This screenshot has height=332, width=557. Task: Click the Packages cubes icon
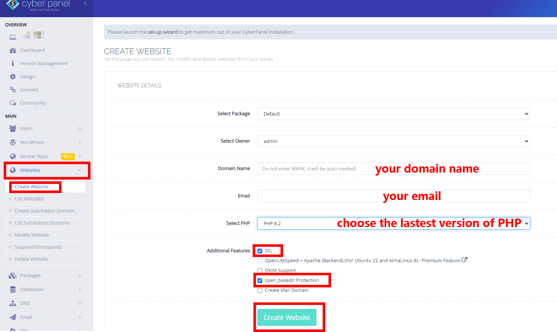13,276
